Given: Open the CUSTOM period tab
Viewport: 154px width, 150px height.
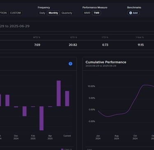Looking at the screenshot, I should tap(15, 13).
